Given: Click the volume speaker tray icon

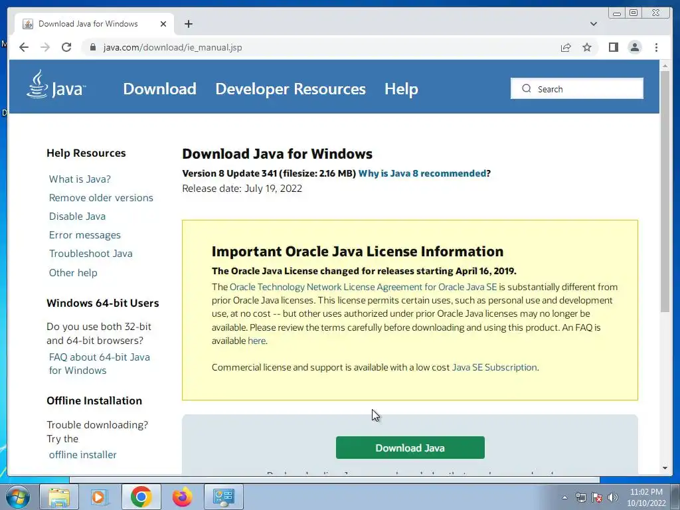Looking at the screenshot, I should 612,497.
